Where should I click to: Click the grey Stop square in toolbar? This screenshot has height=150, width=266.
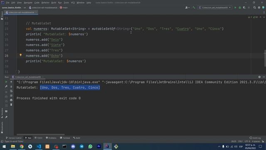pyautogui.click(x=249, y=7)
